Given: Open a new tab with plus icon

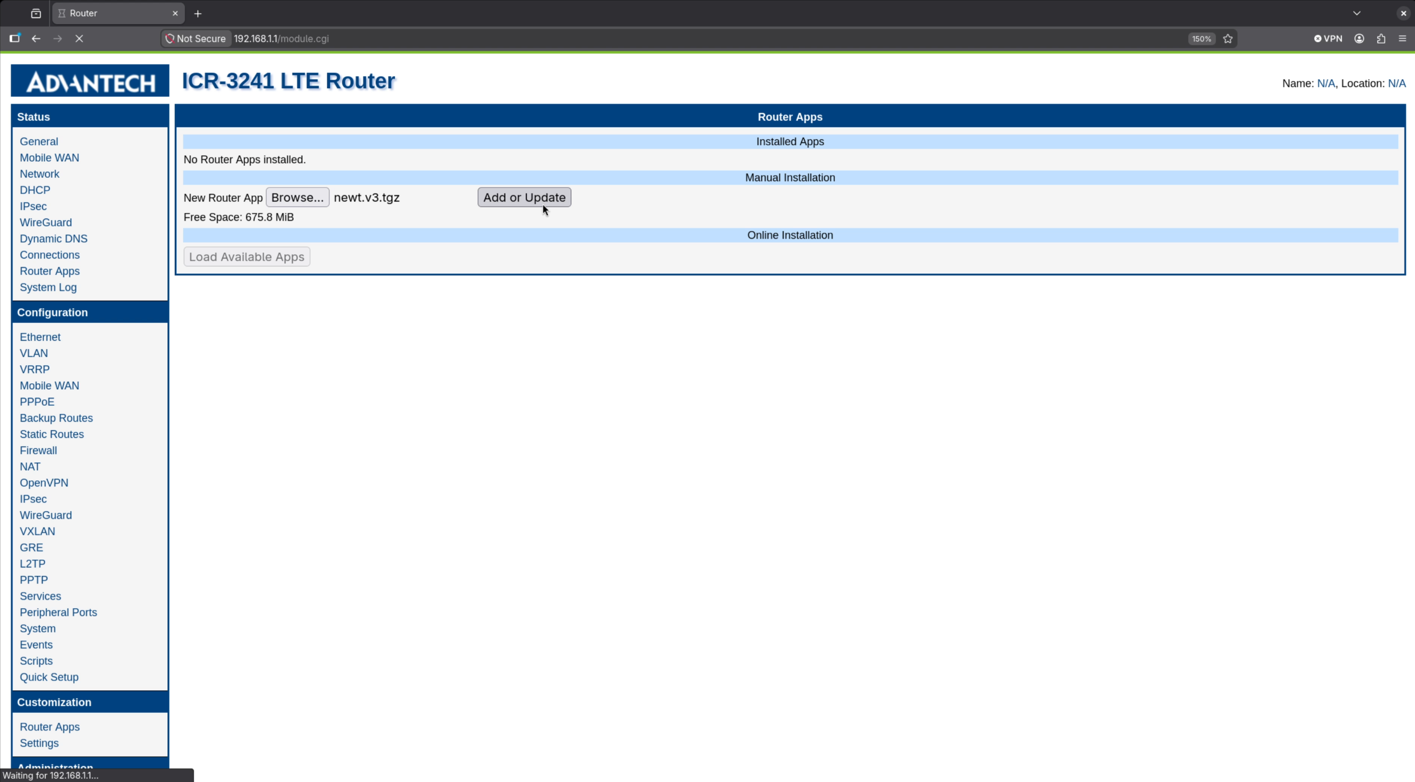Looking at the screenshot, I should click(198, 14).
